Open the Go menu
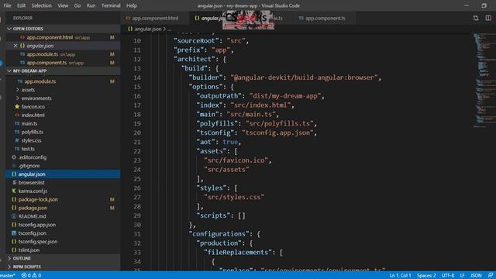 pos(77,5)
